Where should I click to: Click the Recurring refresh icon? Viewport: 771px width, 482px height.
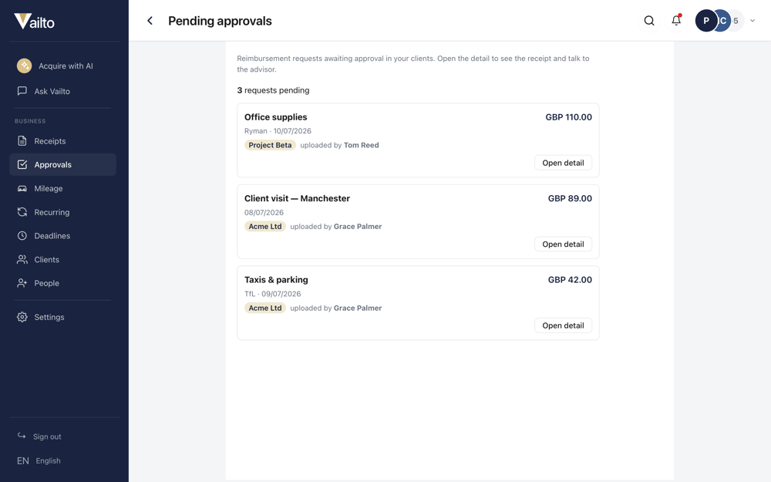pyautogui.click(x=22, y=212)
